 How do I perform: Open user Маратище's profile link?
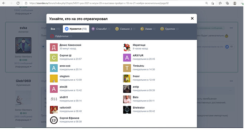(139, 45)
